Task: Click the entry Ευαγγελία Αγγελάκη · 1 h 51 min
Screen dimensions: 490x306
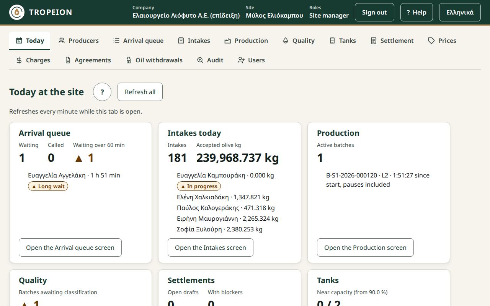Action: [x=74, y=175]
